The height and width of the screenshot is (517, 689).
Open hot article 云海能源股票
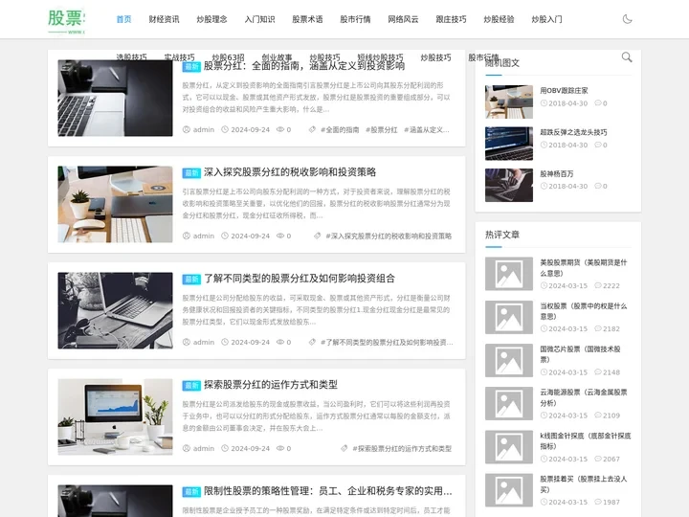pos(584,398)
